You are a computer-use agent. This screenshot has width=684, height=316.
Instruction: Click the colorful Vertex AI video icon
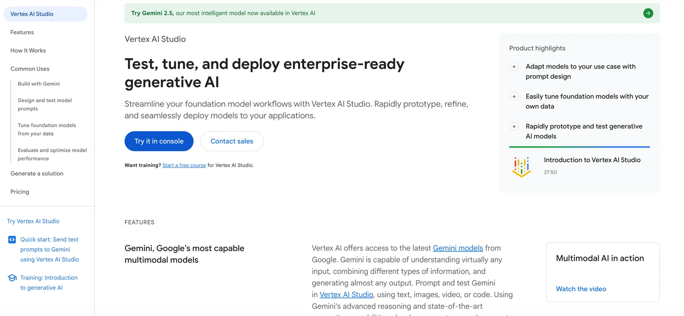coord(522,166)
